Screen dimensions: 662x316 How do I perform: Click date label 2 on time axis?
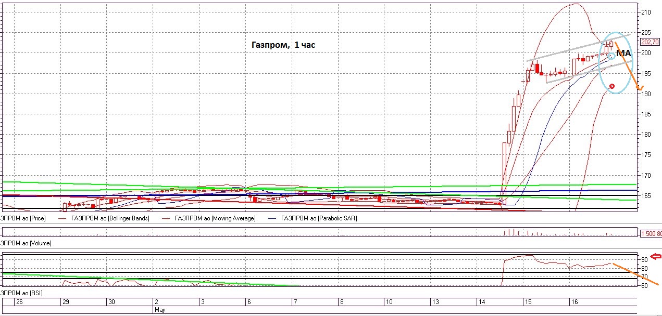[156, 302]
